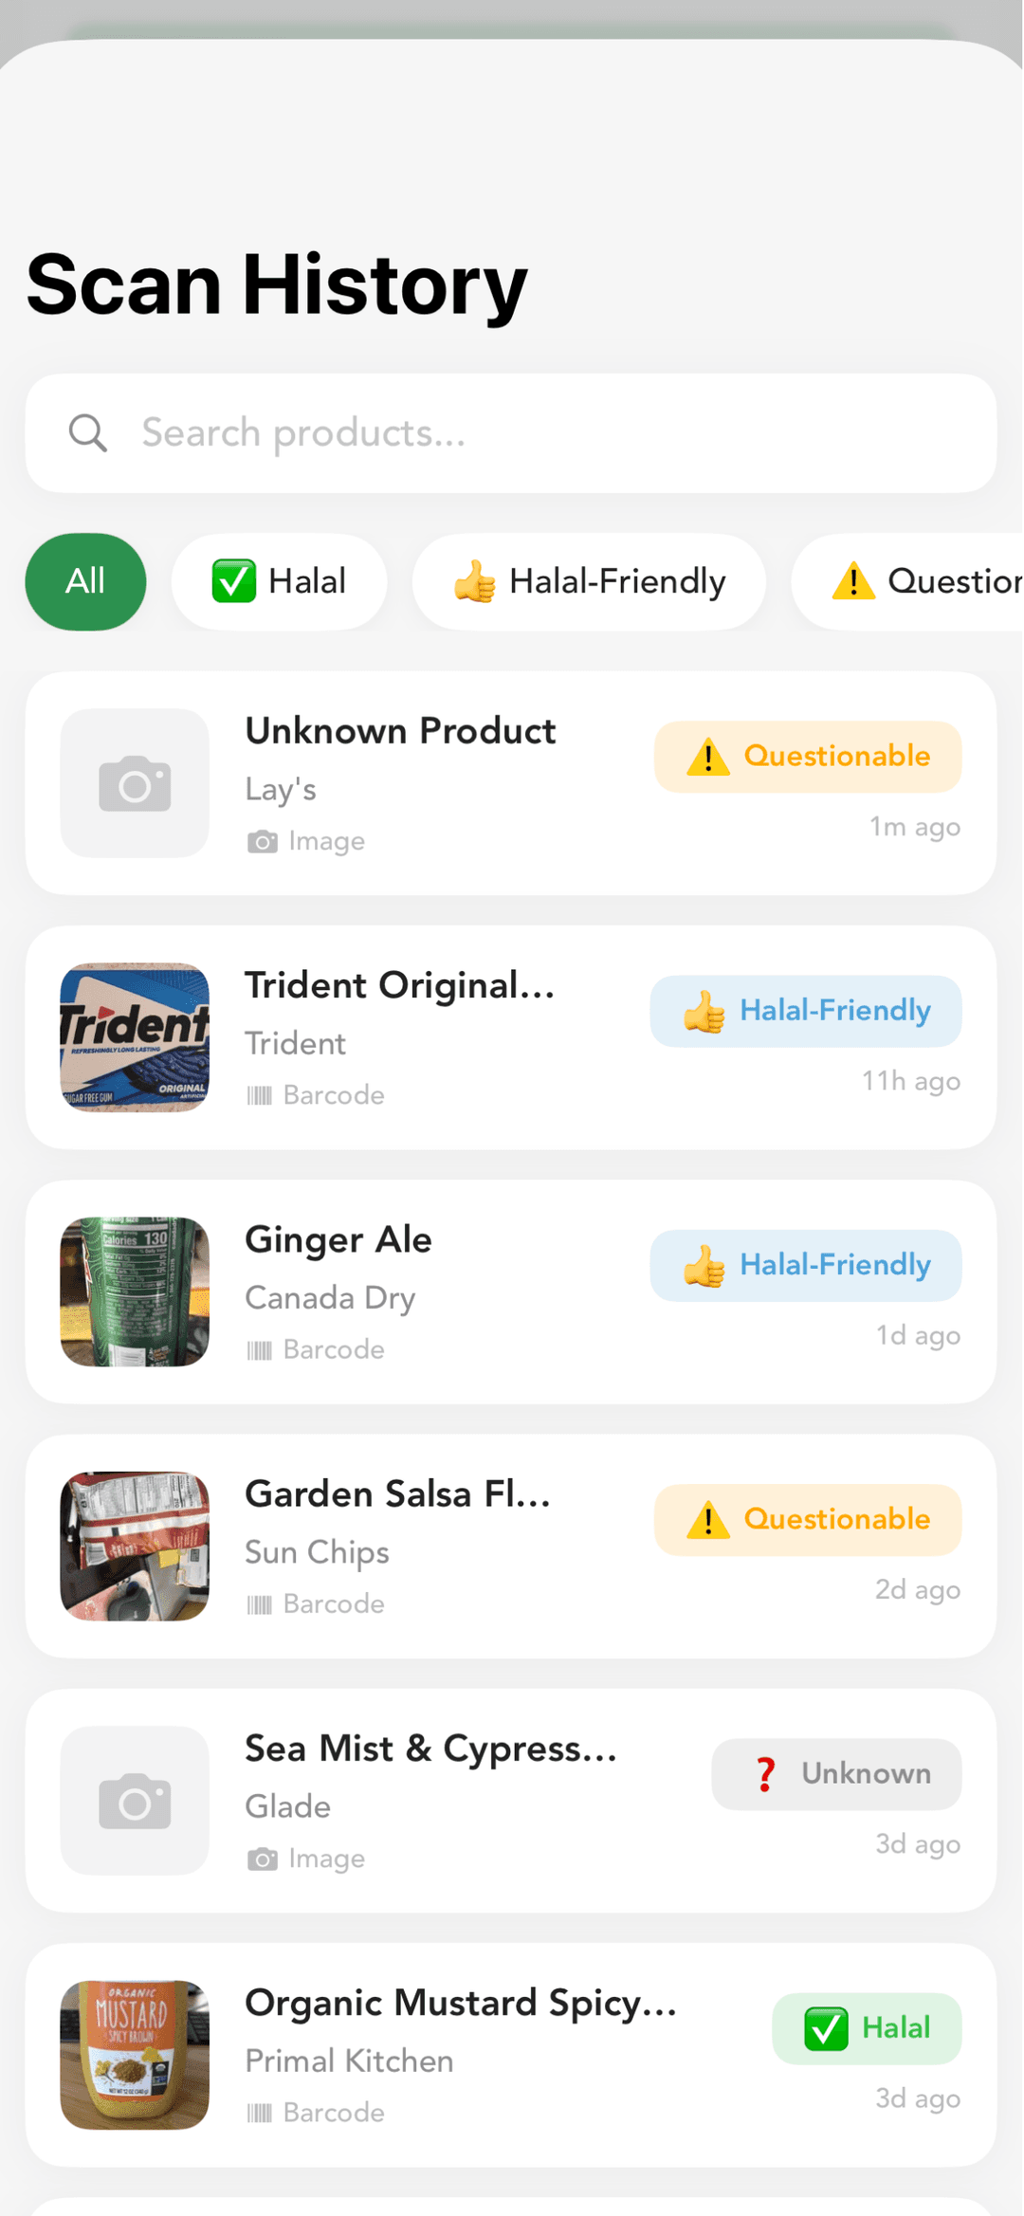This screenshot has width=1024, height=2216.
Task: Click the red question mark Unknown icon
Action: click(x=765, y=1774)
